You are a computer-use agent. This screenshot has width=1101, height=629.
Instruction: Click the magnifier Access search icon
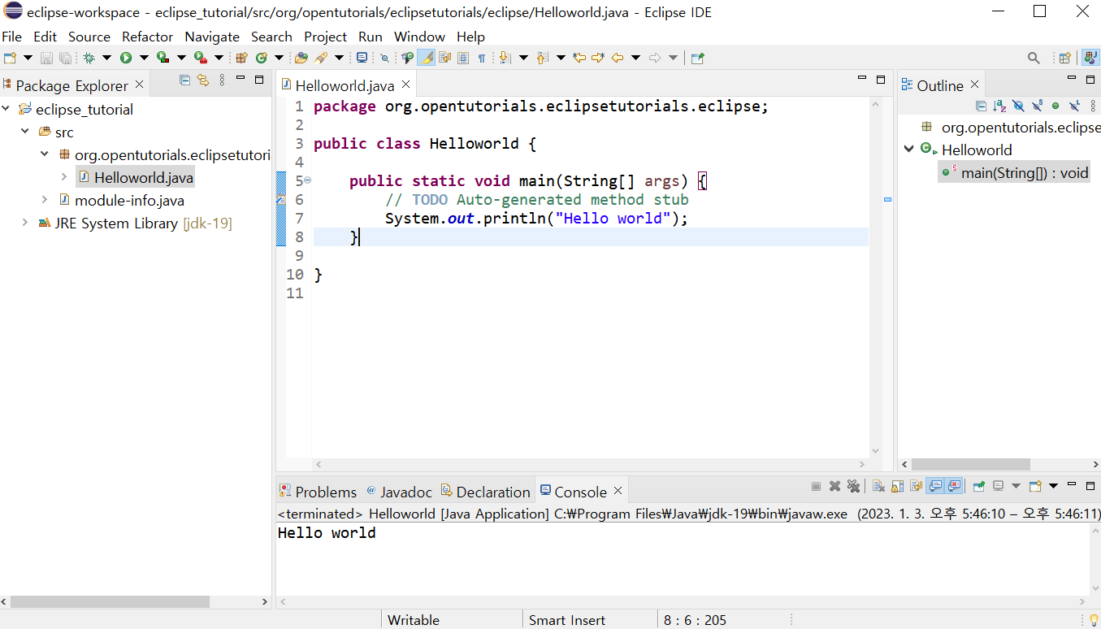coord(1034,58)
